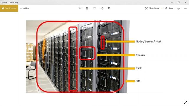This screenshot has width=189, height=106.
Task: Click 'Node / Server / Host' label text
Action: [149, 42]
